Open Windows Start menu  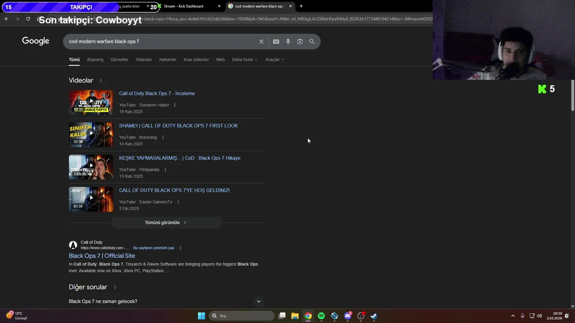coord(201,316)
